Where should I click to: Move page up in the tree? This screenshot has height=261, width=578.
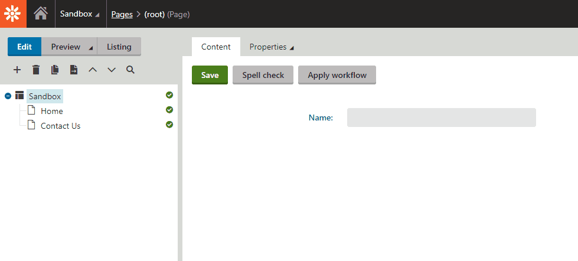point(93,70)
